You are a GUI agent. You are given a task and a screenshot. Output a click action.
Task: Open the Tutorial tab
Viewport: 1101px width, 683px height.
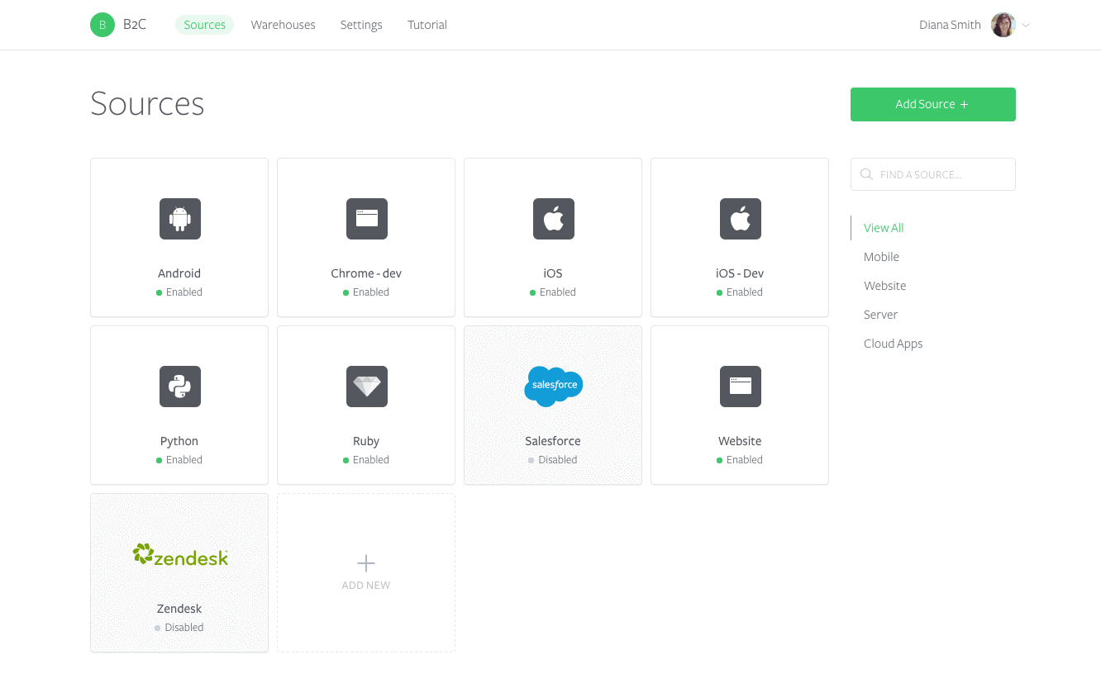coord(427,25)
